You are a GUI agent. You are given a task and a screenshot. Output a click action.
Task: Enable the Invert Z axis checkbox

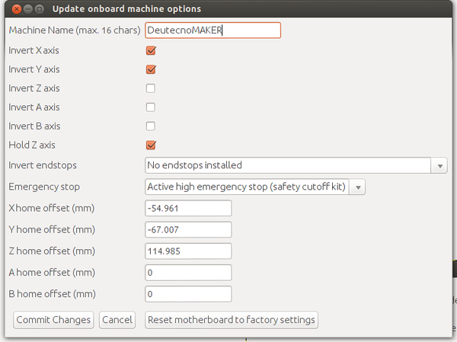(x=151, y=88)
